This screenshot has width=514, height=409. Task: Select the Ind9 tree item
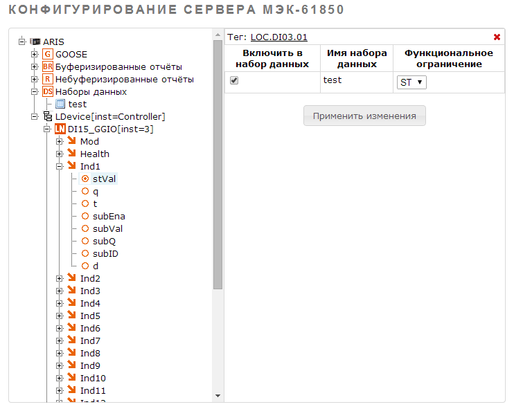pyautogui.click(x=90, y=365)
